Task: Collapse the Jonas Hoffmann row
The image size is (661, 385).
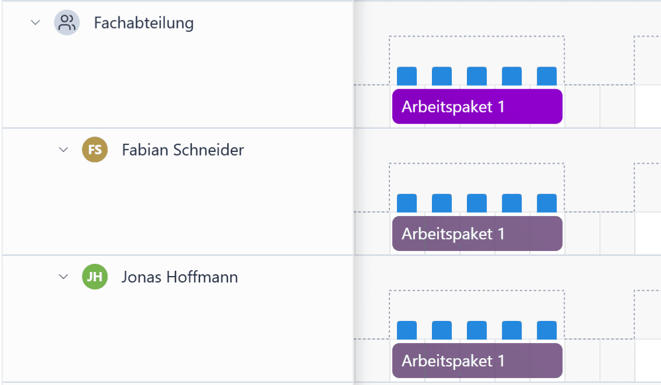Action: point(64,277)
